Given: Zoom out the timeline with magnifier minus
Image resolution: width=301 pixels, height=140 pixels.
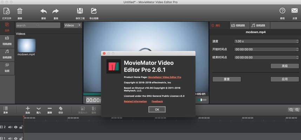Looking at the screenshot, I should 291,110.
